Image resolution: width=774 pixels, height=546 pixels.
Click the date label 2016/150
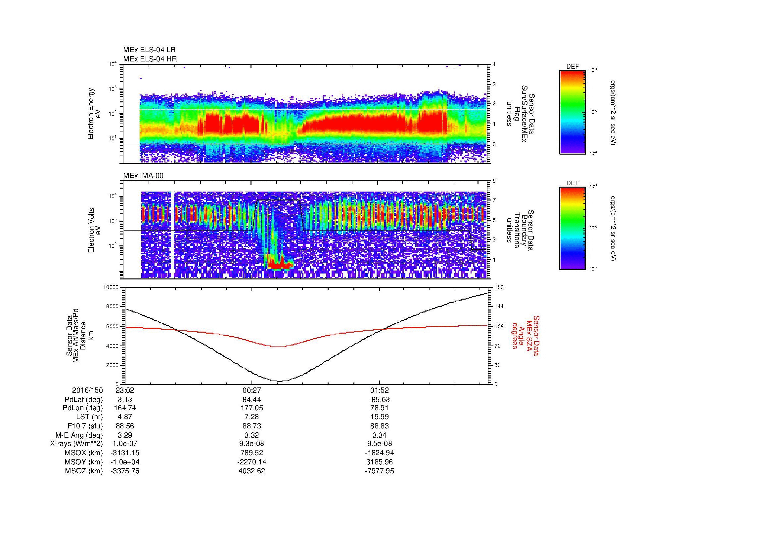[x=87, y=390]
